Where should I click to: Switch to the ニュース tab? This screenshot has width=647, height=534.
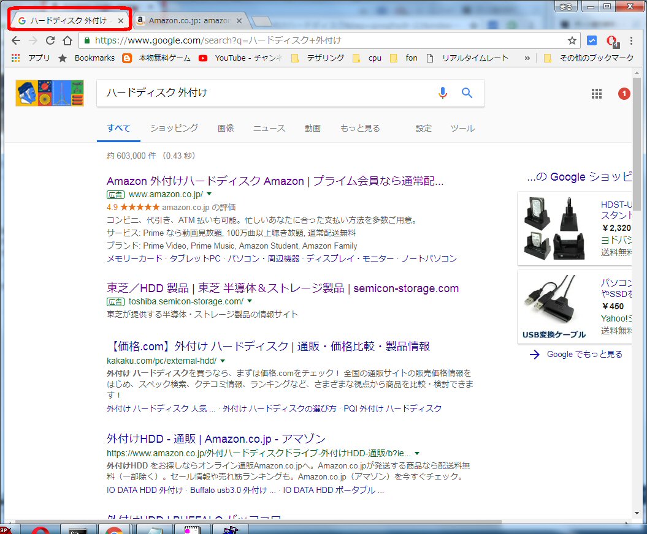pos(269,128)
